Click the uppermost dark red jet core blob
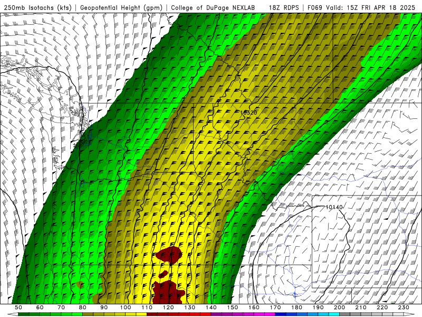The width and height of the screenshot is (422, 317). (169, 255)
